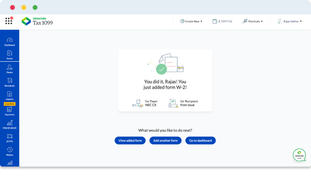Select the EFTPS sidebar icon

[10, 138]
